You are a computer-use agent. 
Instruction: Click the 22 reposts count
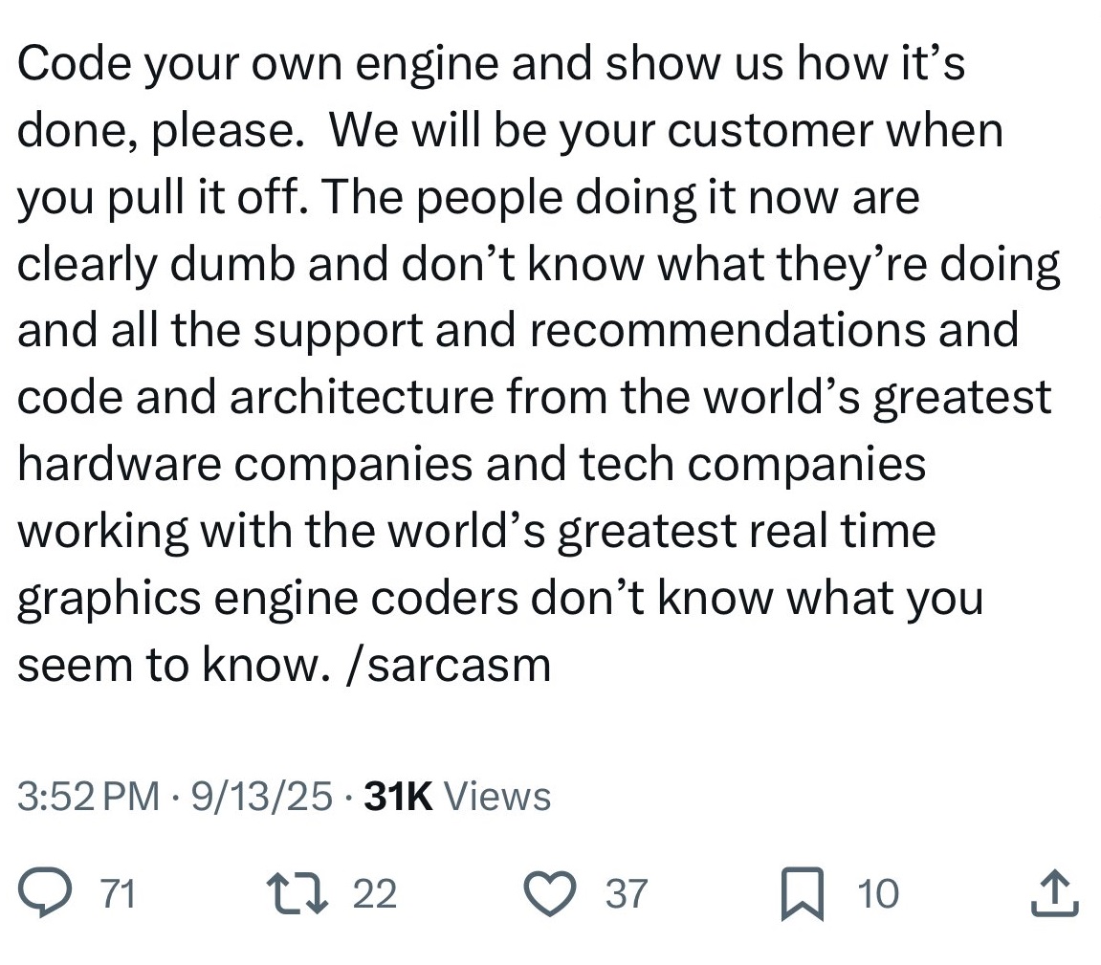(x=374, y=893)
